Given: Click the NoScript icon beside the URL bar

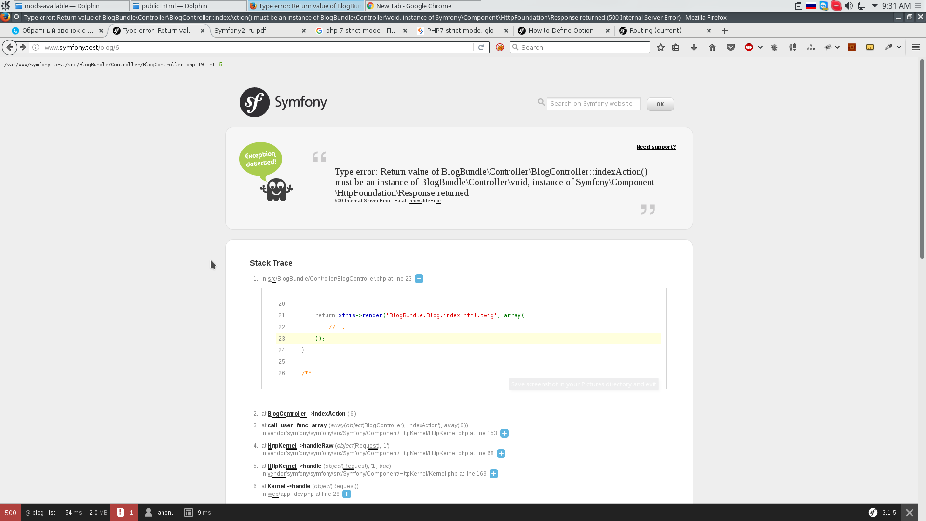Looking at the screenshot, I should [500, 47].
